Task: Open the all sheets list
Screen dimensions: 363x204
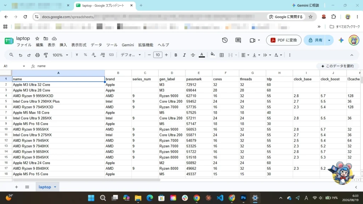Action: (27, 187)
